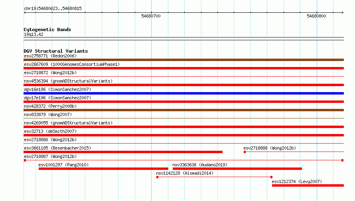This screenshot has height=201, width=355.
Task: Click the esv3661185 (Besenbacher2015) red bar
Action: tap(123, 152)
